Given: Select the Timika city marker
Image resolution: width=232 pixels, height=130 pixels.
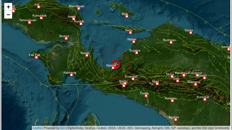Looking at the screenshot, I should tap(146, 96).
